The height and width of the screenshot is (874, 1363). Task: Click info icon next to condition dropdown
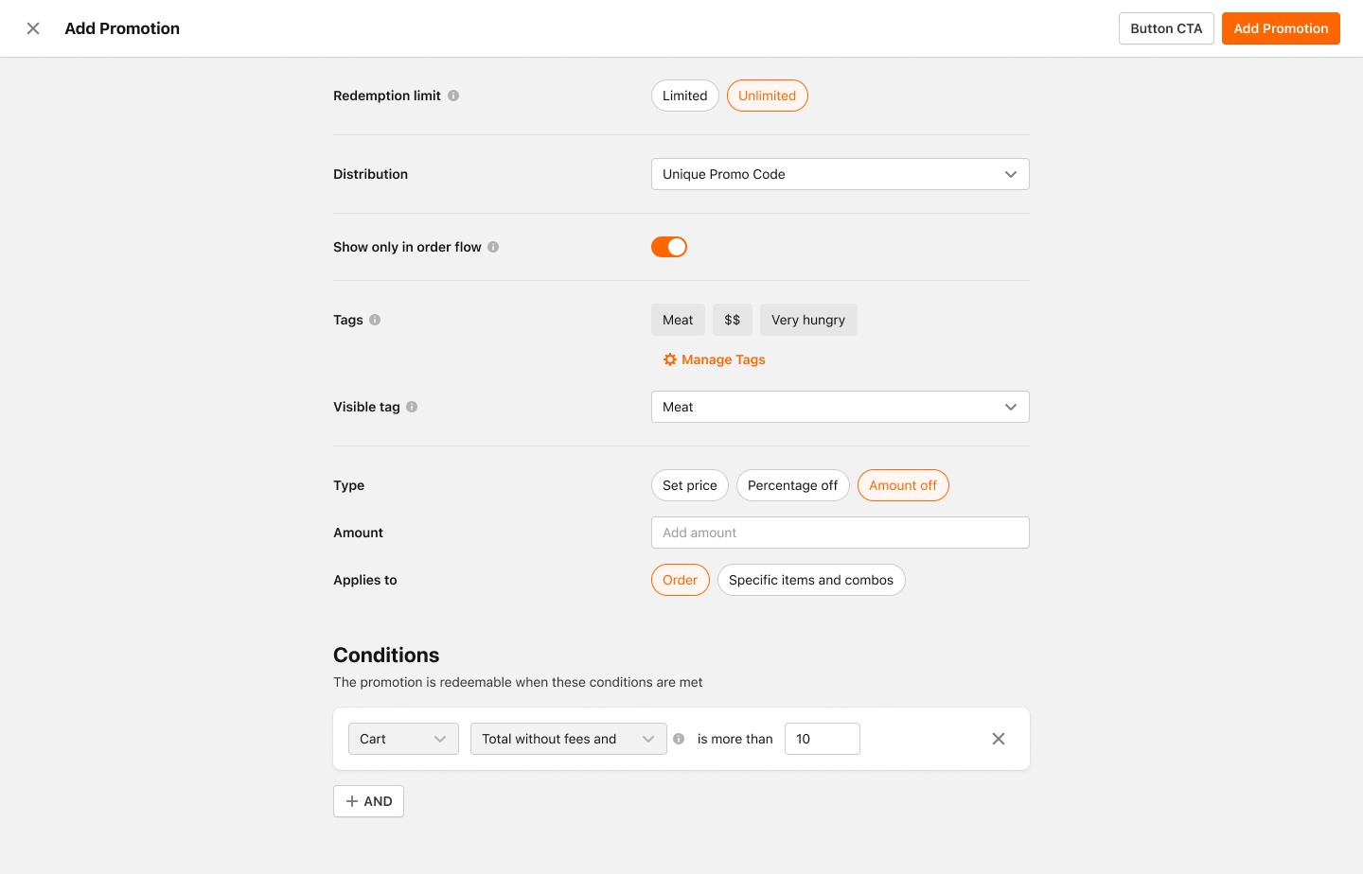pyautogui.click(x=679, y=739)
